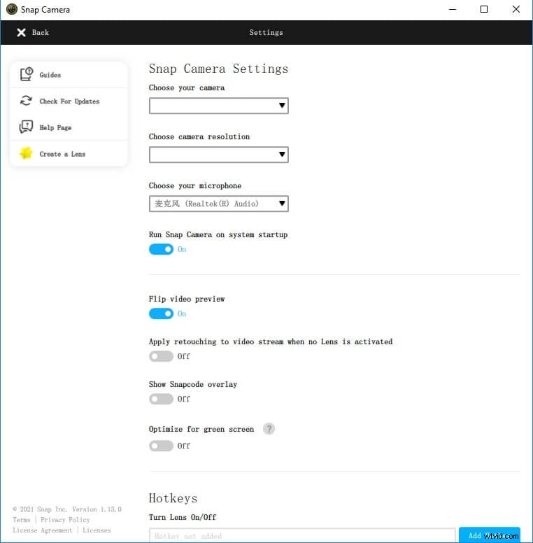Click the Back X icon

(22, 32)
